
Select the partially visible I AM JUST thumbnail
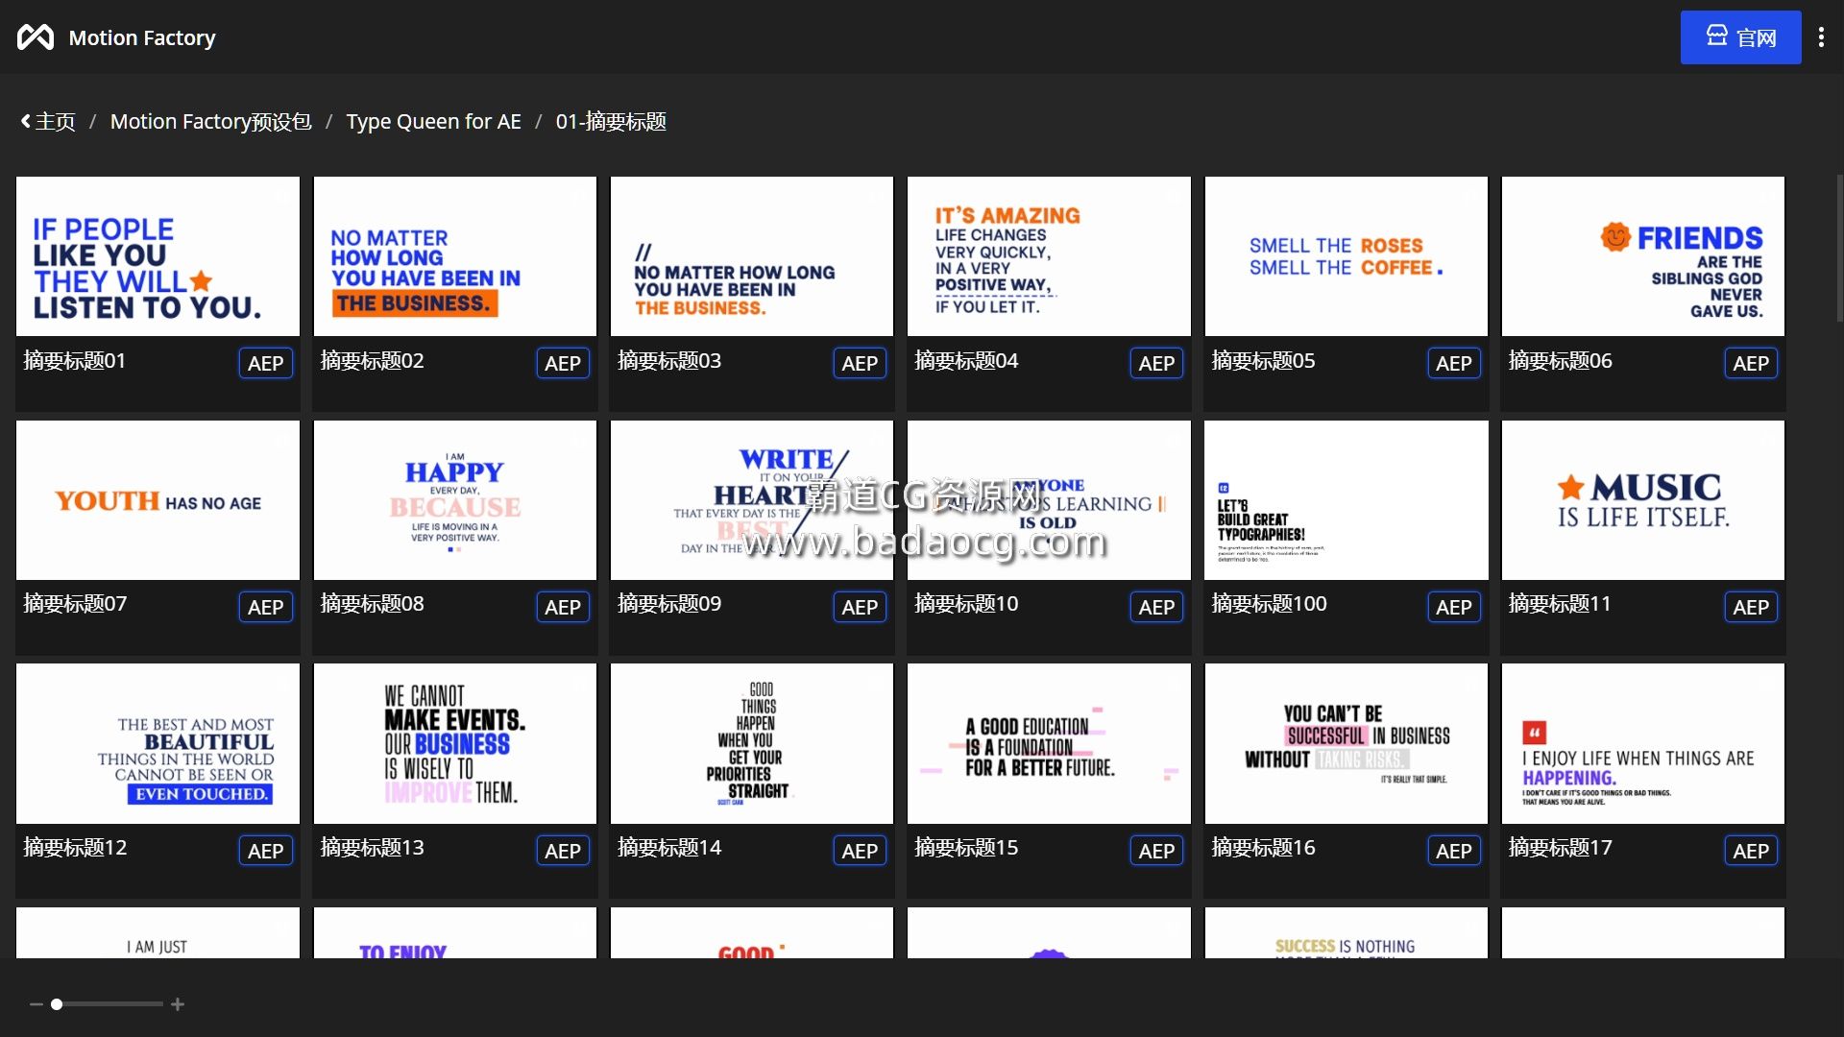coord(158,932)
